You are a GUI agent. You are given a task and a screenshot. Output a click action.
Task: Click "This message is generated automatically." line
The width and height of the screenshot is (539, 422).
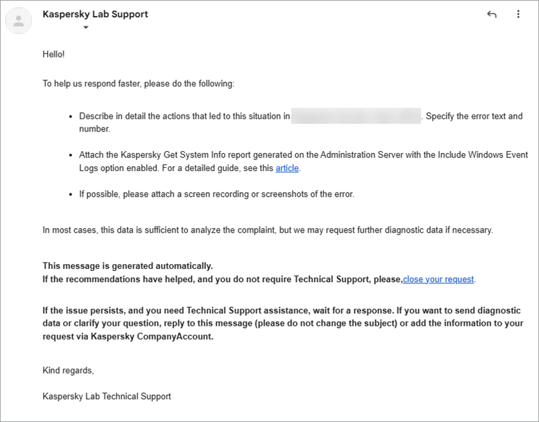[x=128, y=266]
